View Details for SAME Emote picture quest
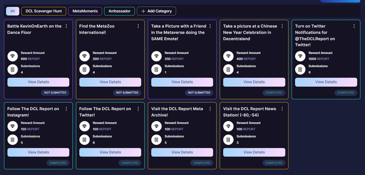Viewport: 365px width, 175px height. [182, 82]
